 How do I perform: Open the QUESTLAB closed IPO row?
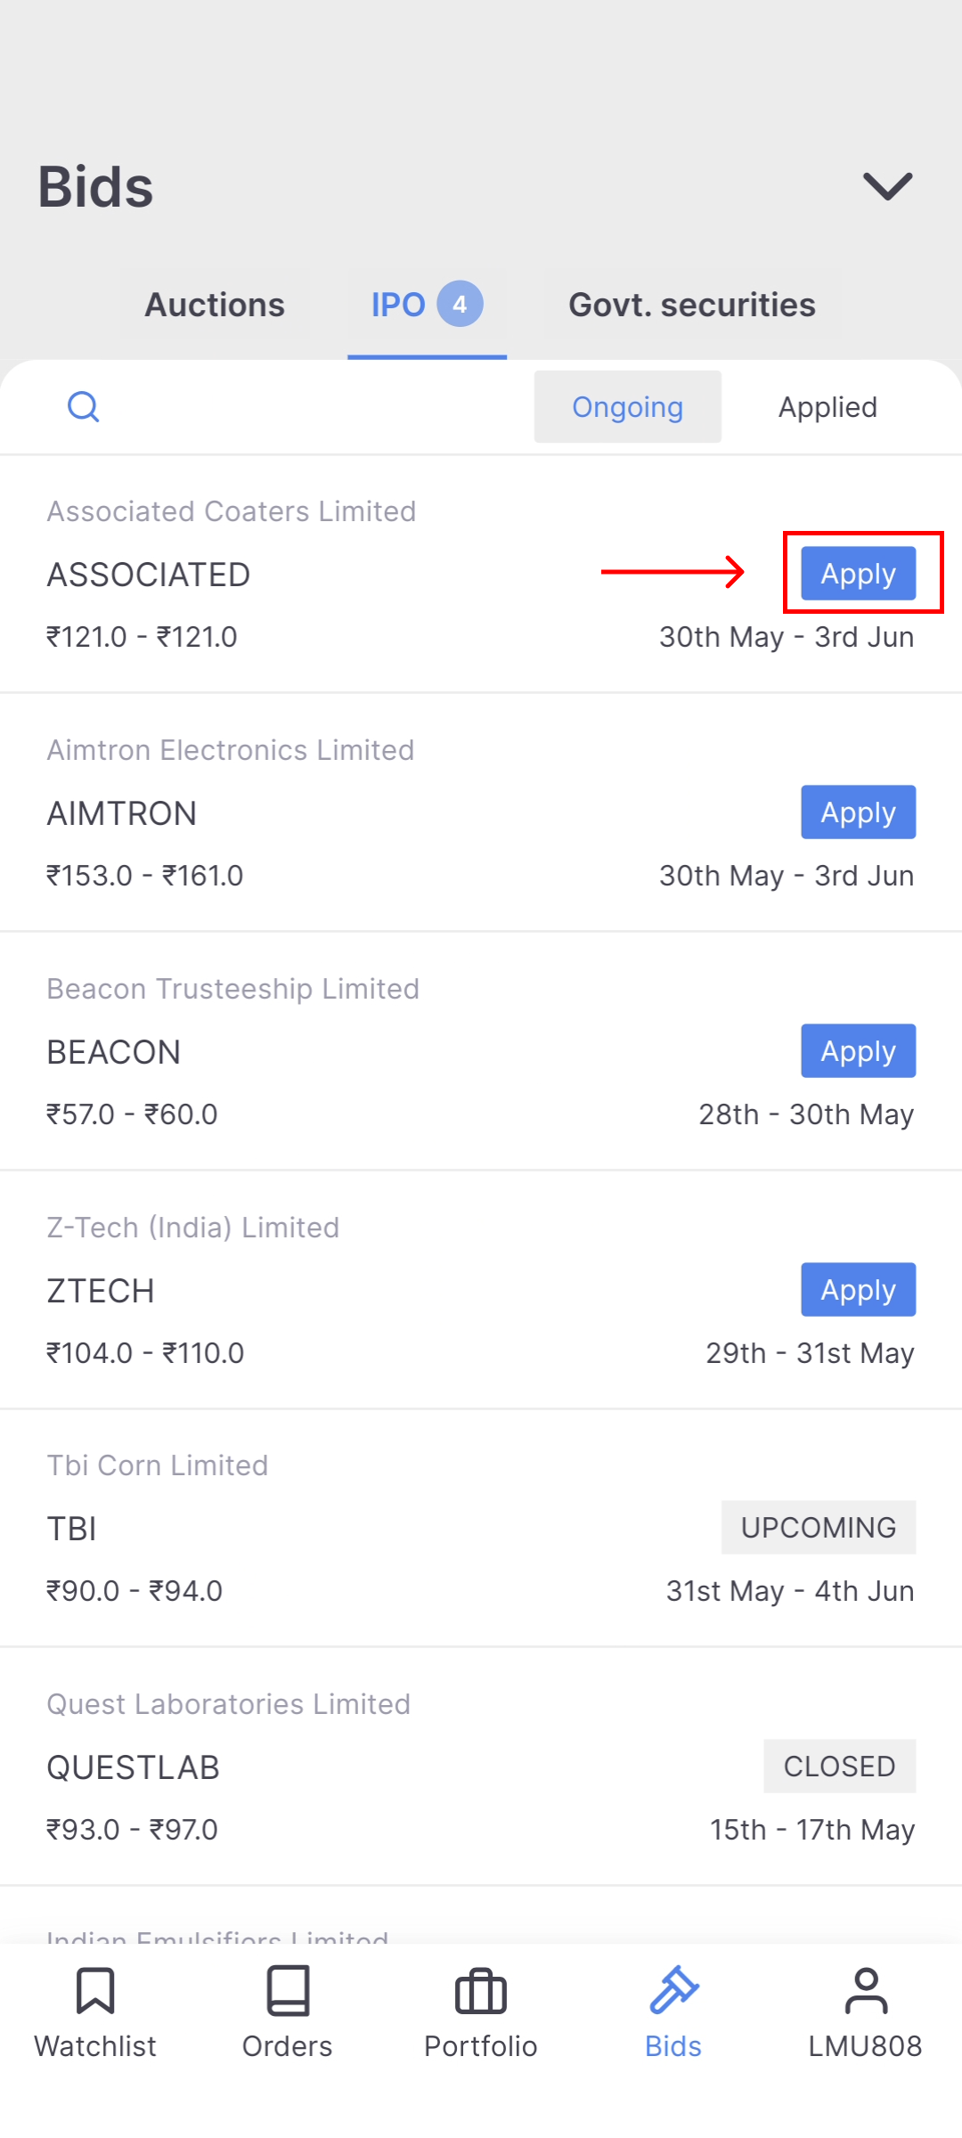pos(356,1767)
